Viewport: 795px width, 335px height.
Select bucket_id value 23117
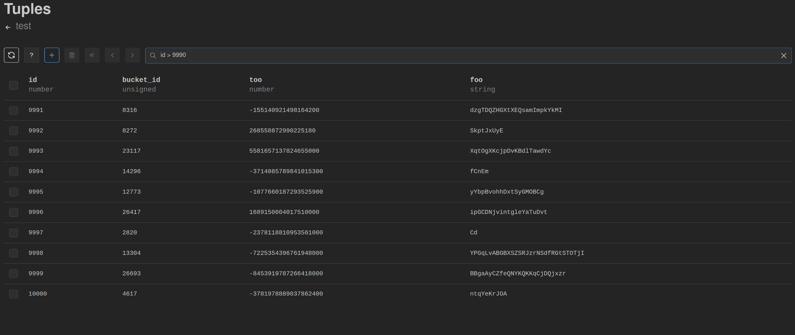tap(131, 151)
